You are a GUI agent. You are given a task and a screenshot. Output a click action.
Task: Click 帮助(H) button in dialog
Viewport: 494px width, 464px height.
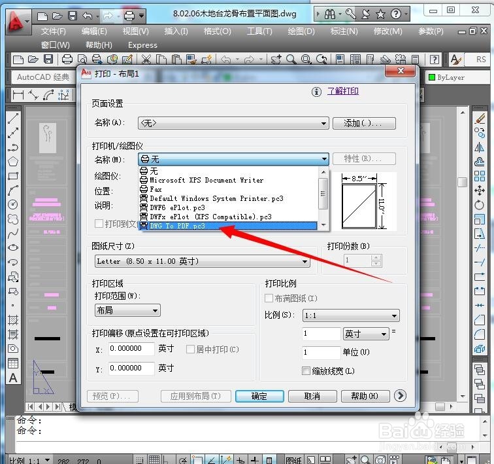pos(365,396)
